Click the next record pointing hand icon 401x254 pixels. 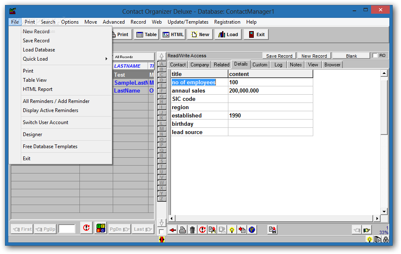click(x=367, y=230)
